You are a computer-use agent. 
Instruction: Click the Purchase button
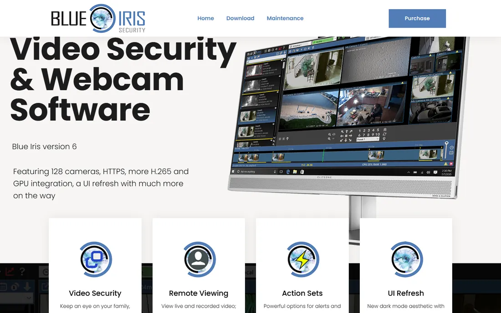tap(417, 18)
